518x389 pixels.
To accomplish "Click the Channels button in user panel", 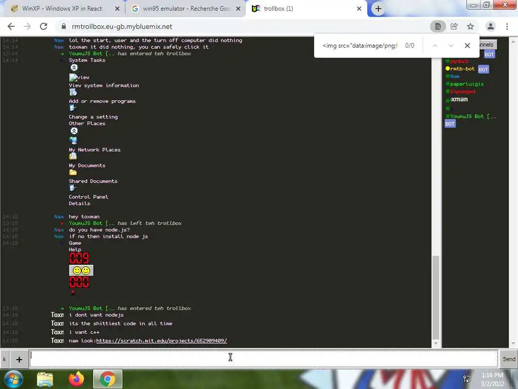I will (x=488, y=45).
